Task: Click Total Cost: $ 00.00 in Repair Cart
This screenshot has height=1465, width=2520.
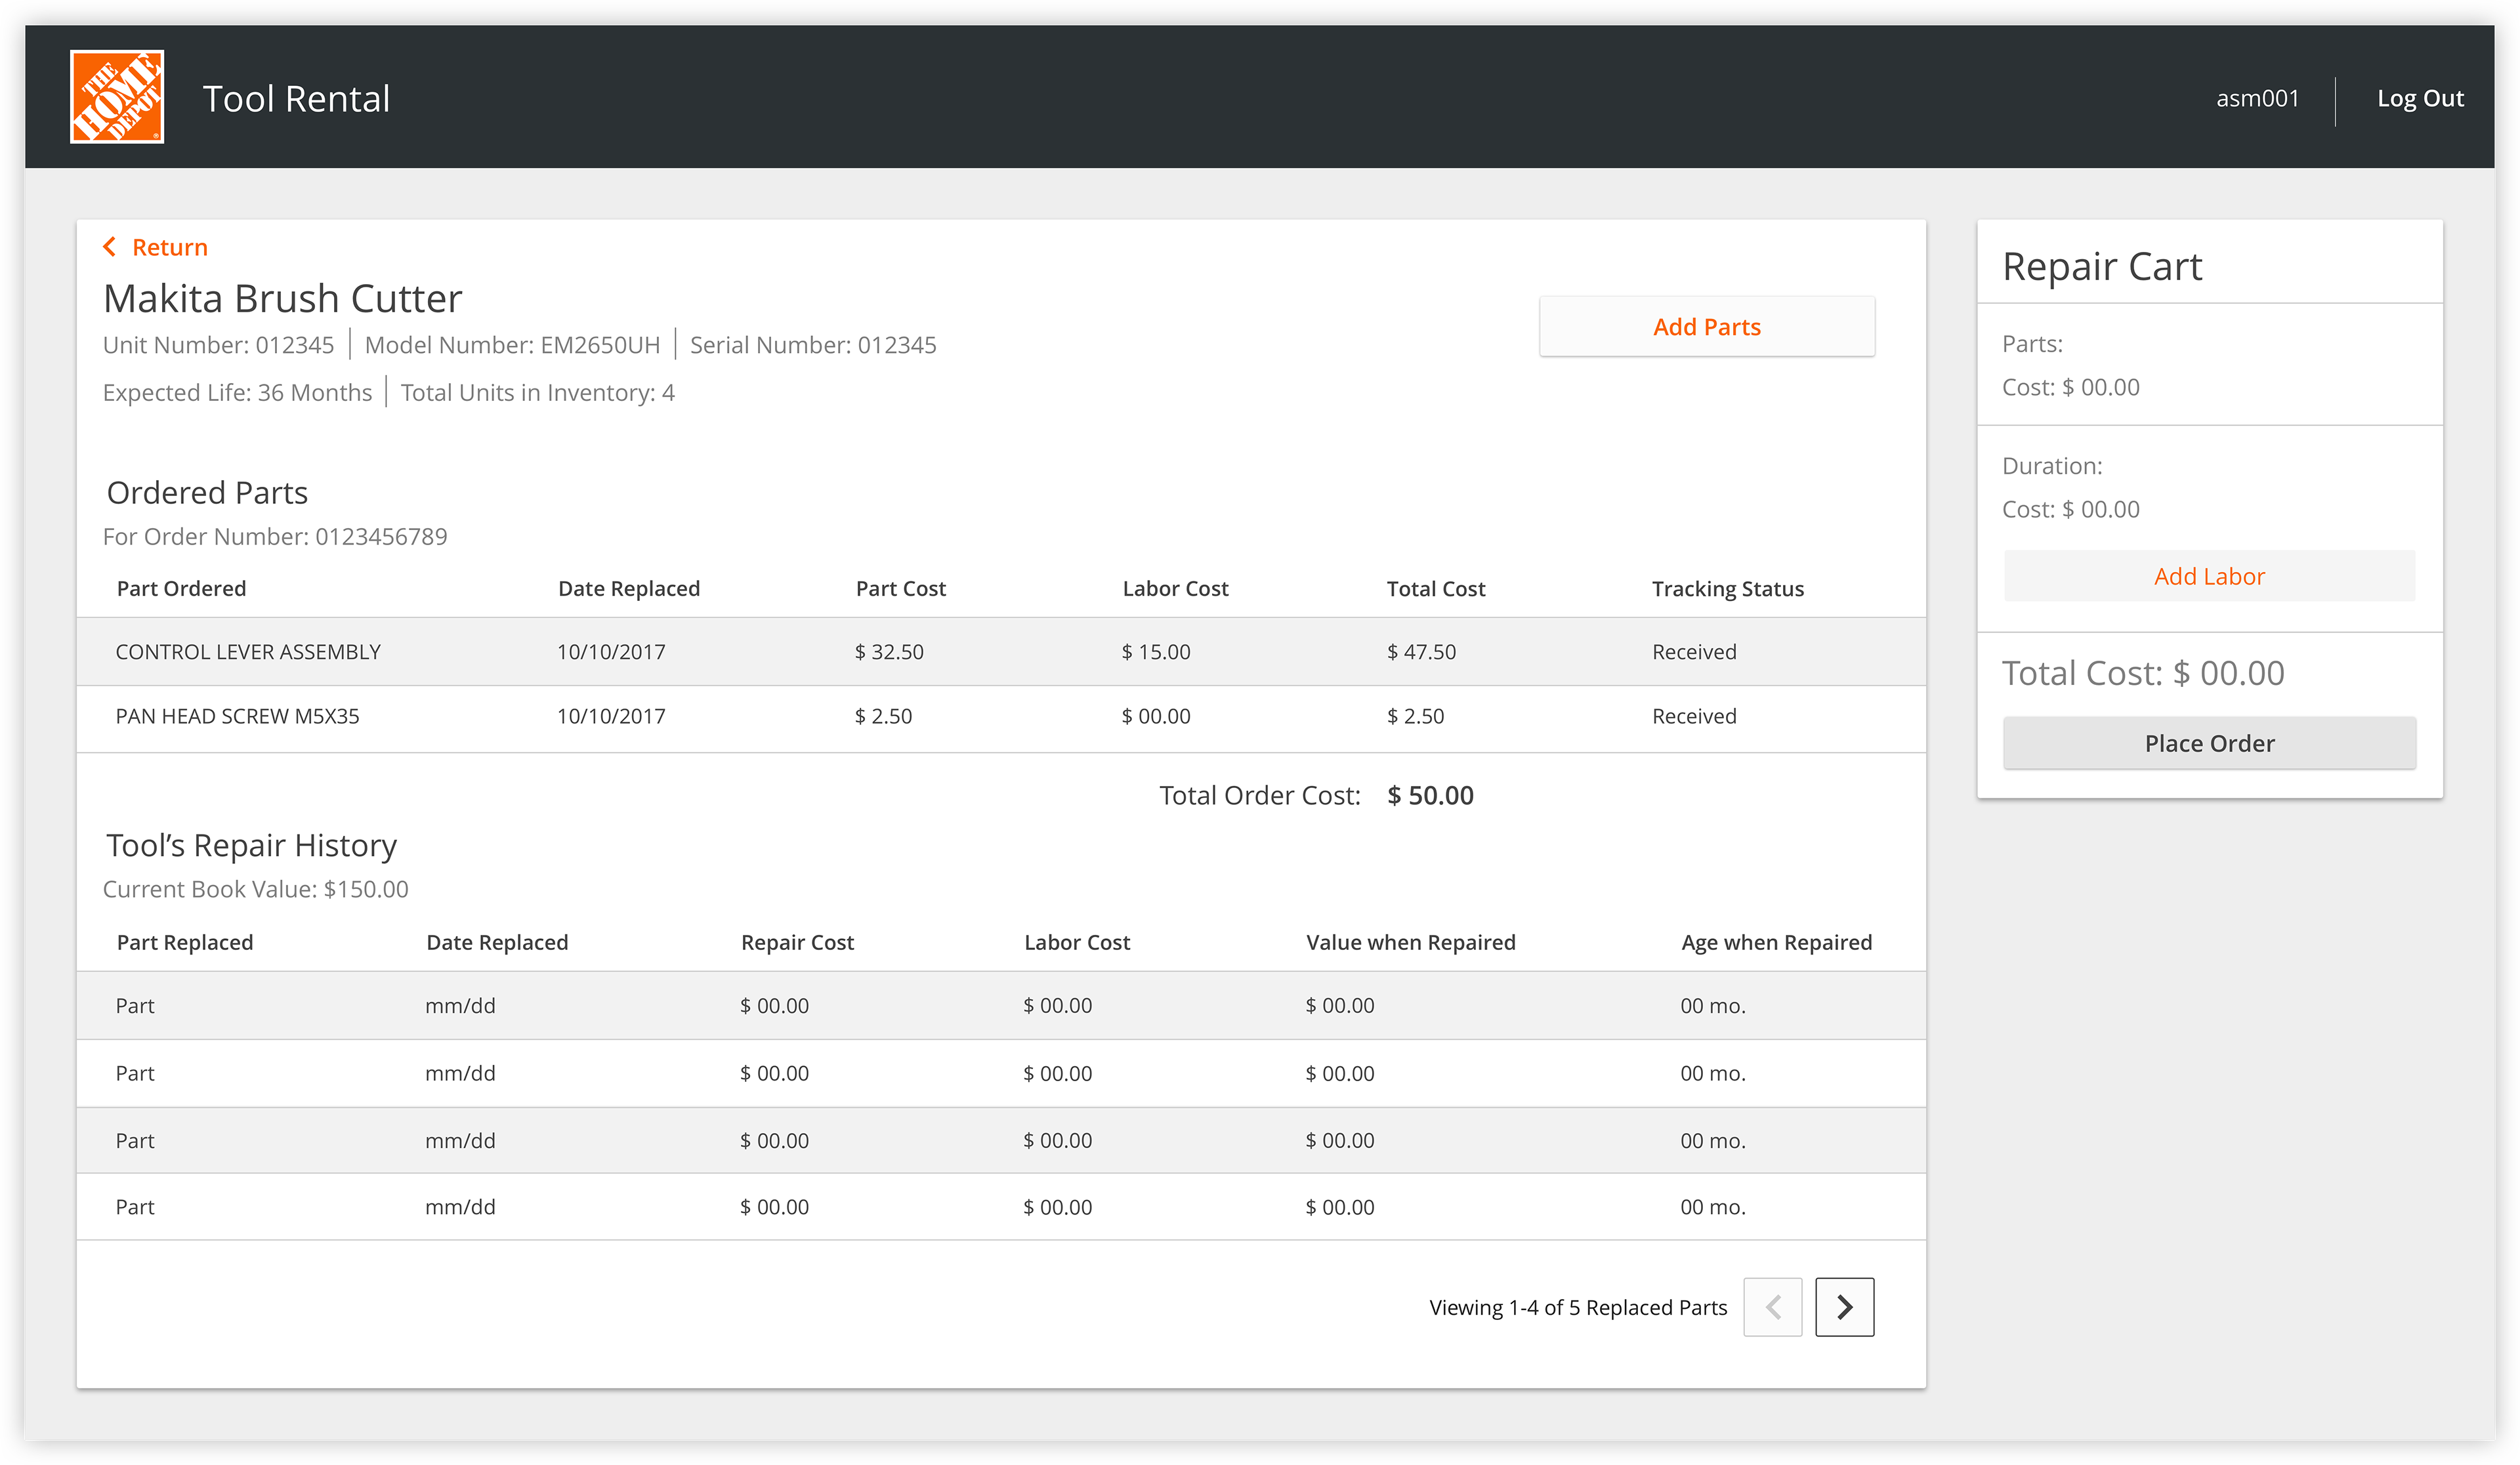Action: [2143, 673]
